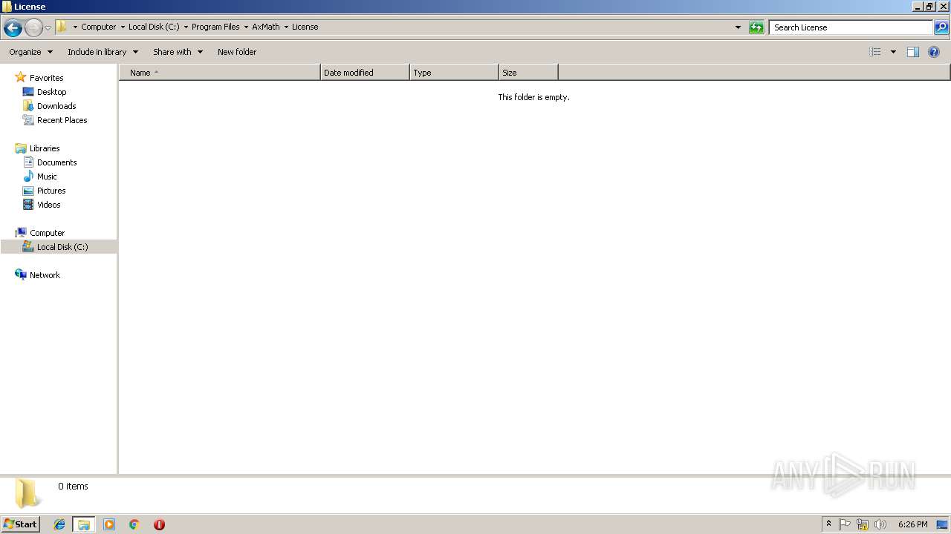Open Documents library
This screenshot has height=534, width=951.
click(56, 162)
